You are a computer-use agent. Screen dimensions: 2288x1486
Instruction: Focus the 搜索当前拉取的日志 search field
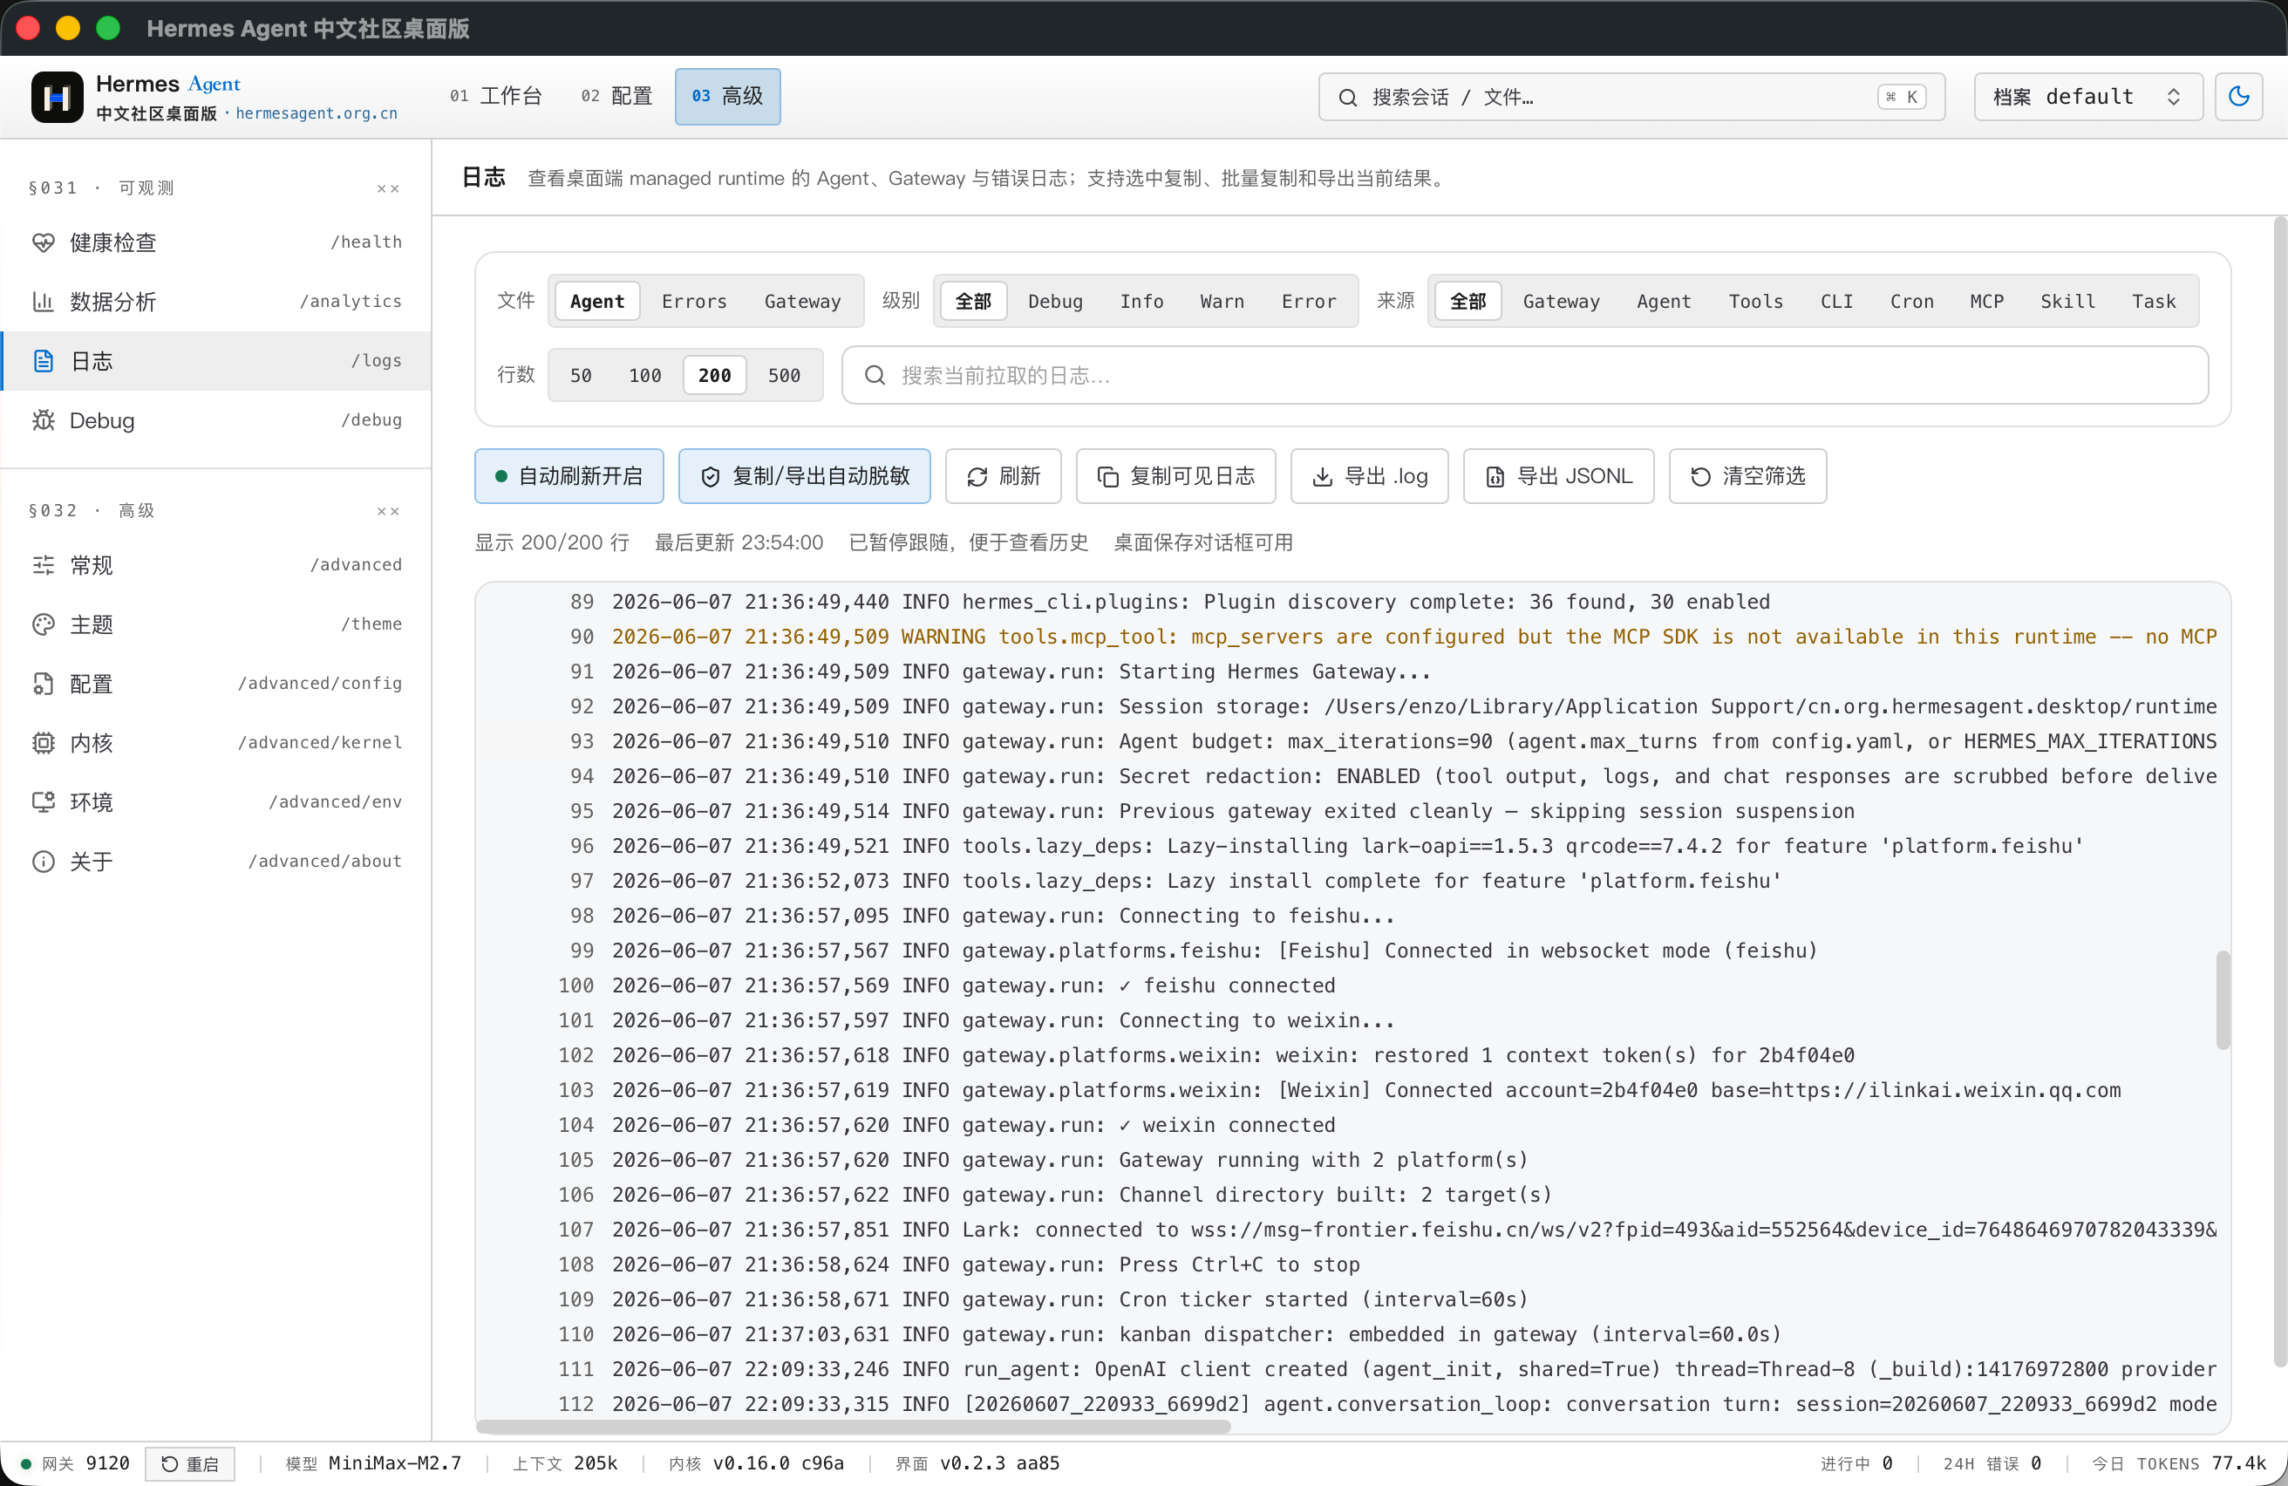coord(1525,376)
